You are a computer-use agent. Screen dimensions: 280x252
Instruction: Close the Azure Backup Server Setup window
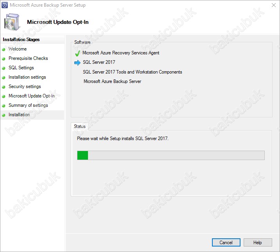click(274, 5)
